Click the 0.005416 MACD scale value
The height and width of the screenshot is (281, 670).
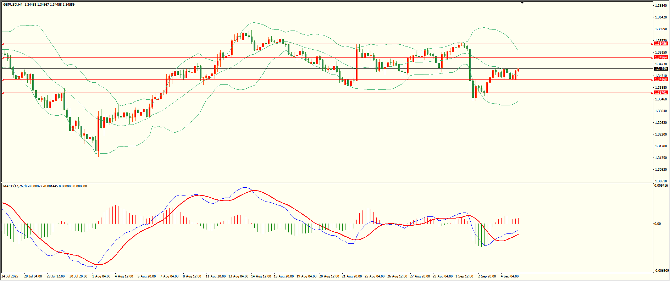661,186
